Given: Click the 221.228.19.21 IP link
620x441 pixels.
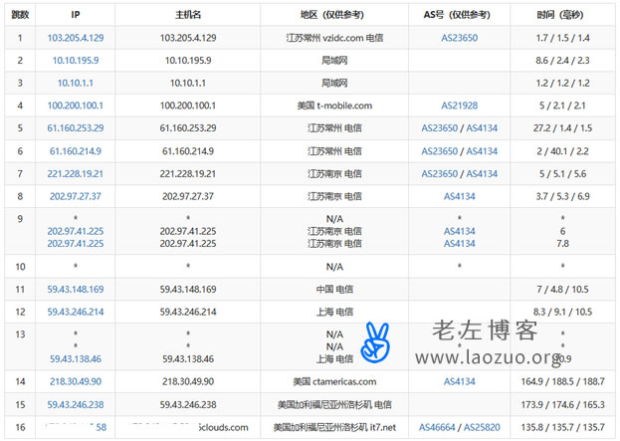Looking at the screenshot, I should coord(76,173).
